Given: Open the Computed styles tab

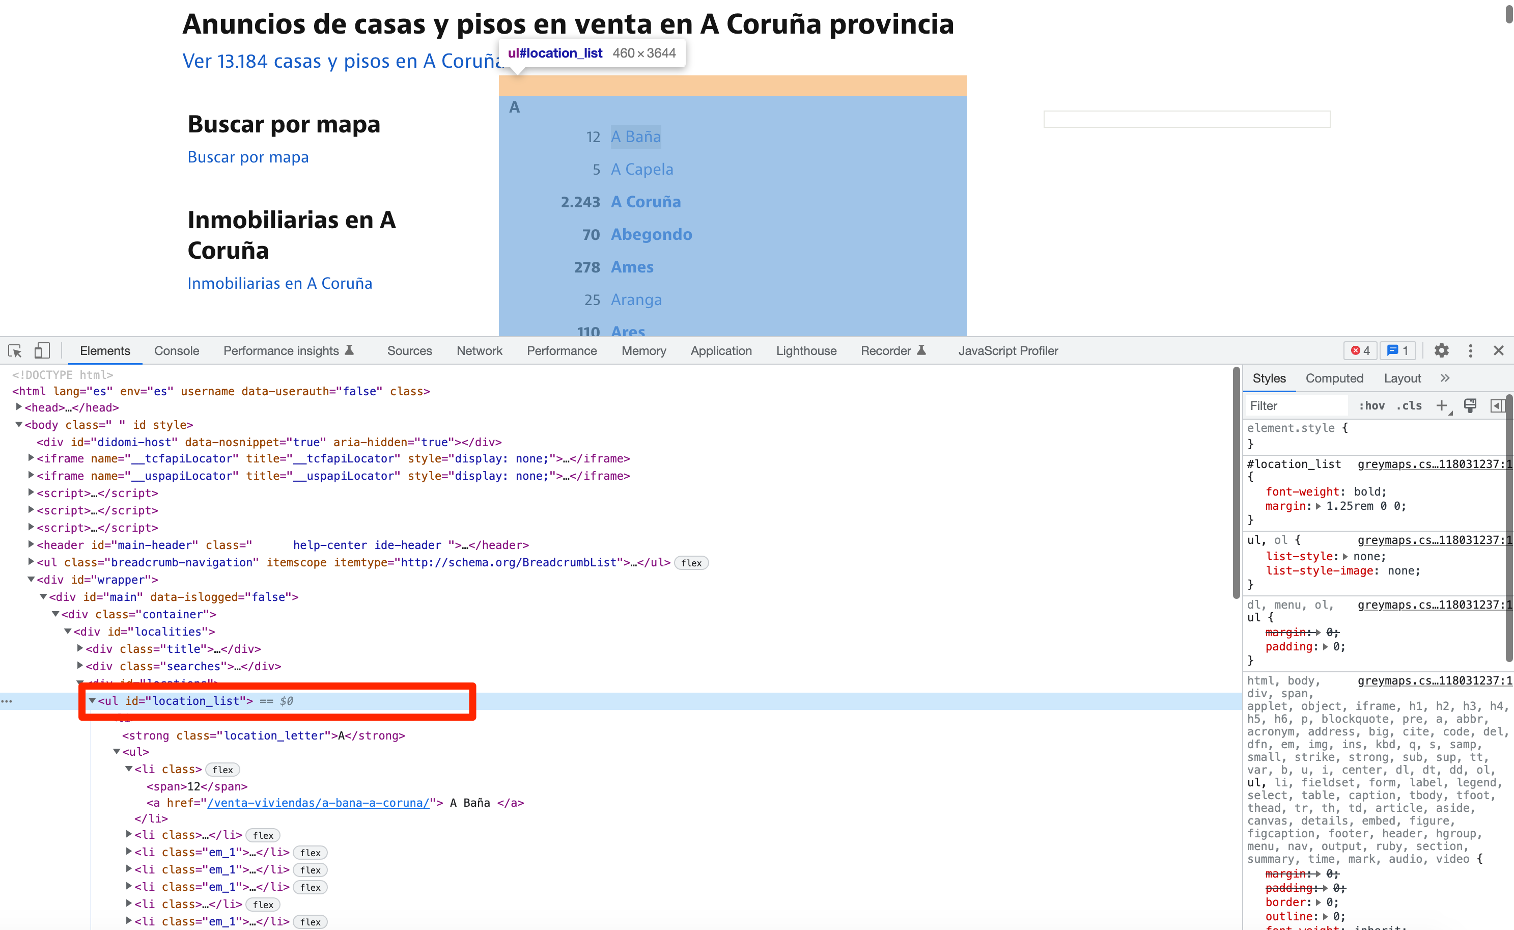Looking at the screenshot, I should (x=1334, y=378).
